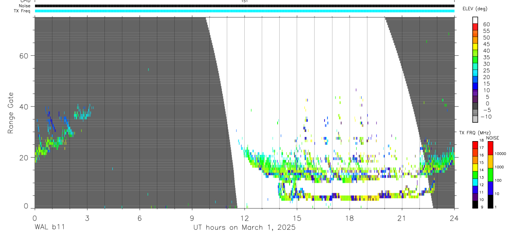Click the cyan TX Freq strip above the plot
This screenshot has height=236, width=511.
[x=245, y=11]
